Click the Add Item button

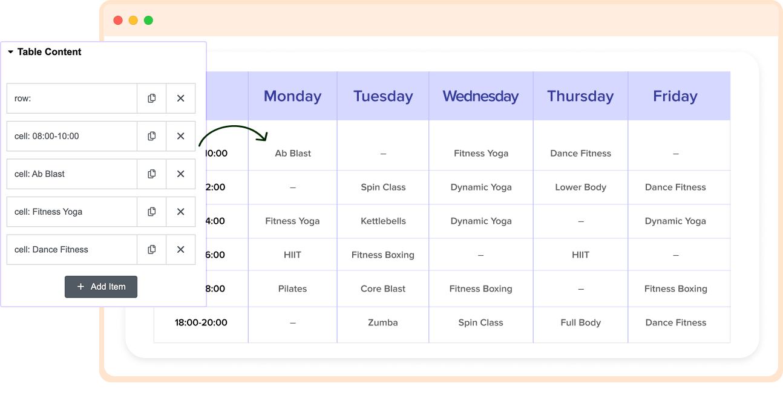[101, 287]
